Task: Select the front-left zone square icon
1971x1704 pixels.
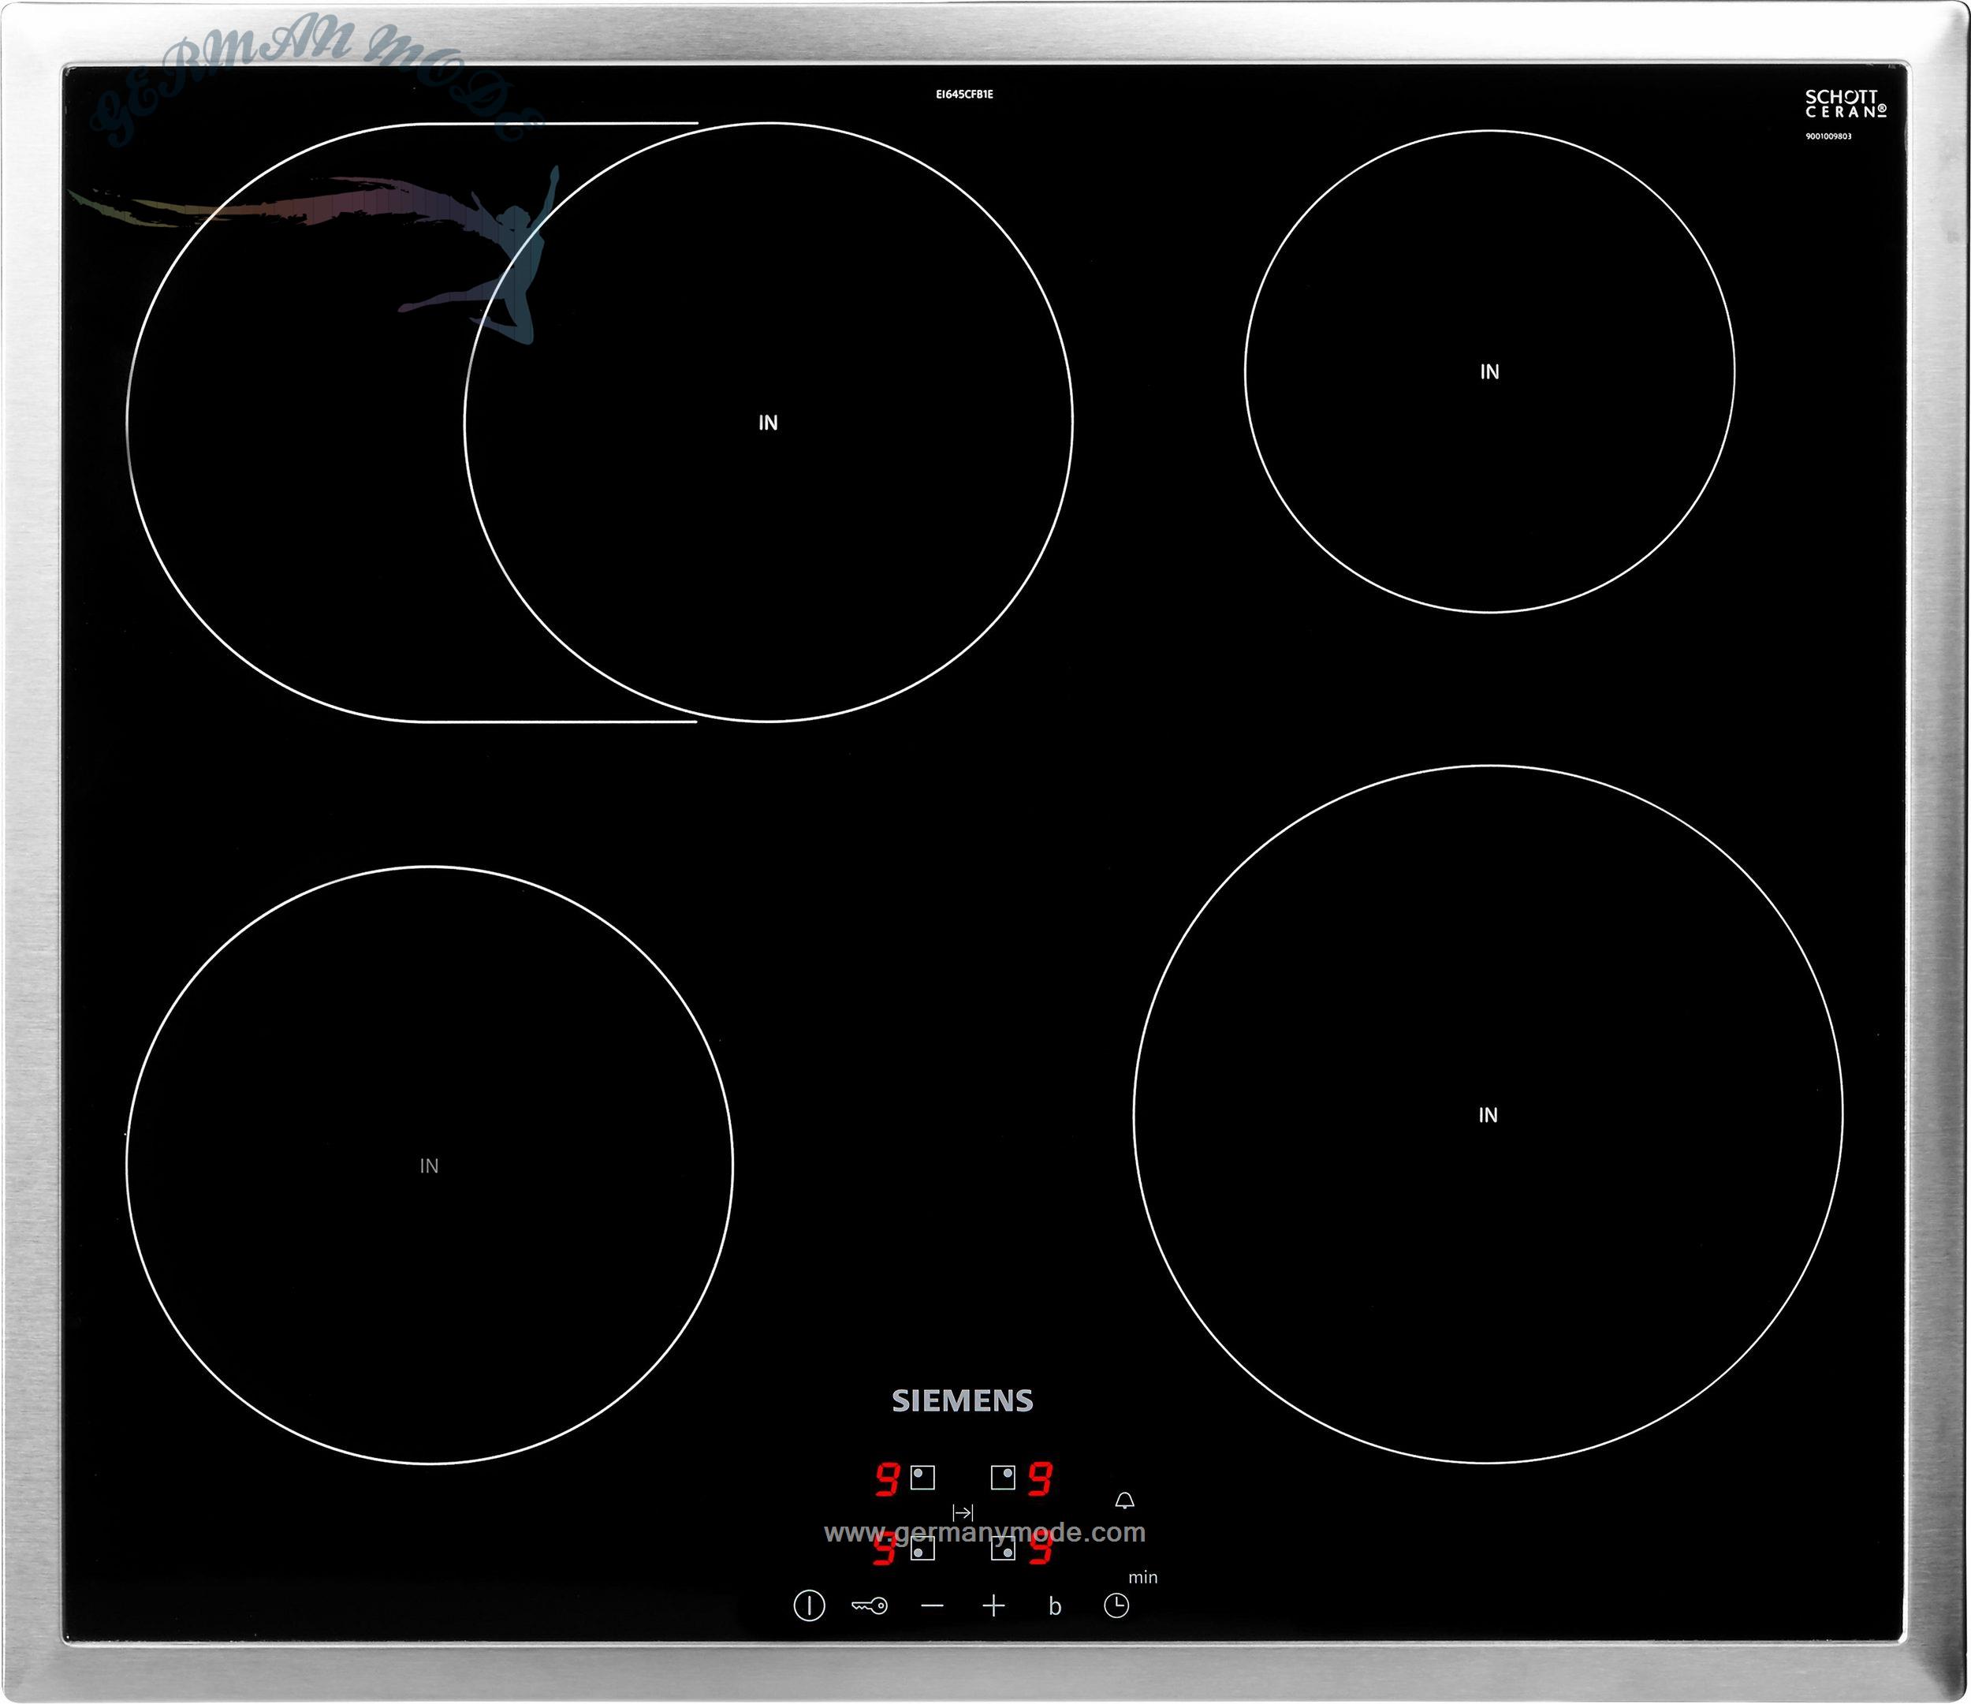Action: [x=922, y=1549]
